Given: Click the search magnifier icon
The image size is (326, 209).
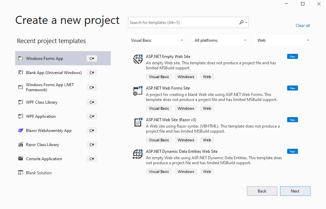Looking at the screenshot, I should point(242,22).
